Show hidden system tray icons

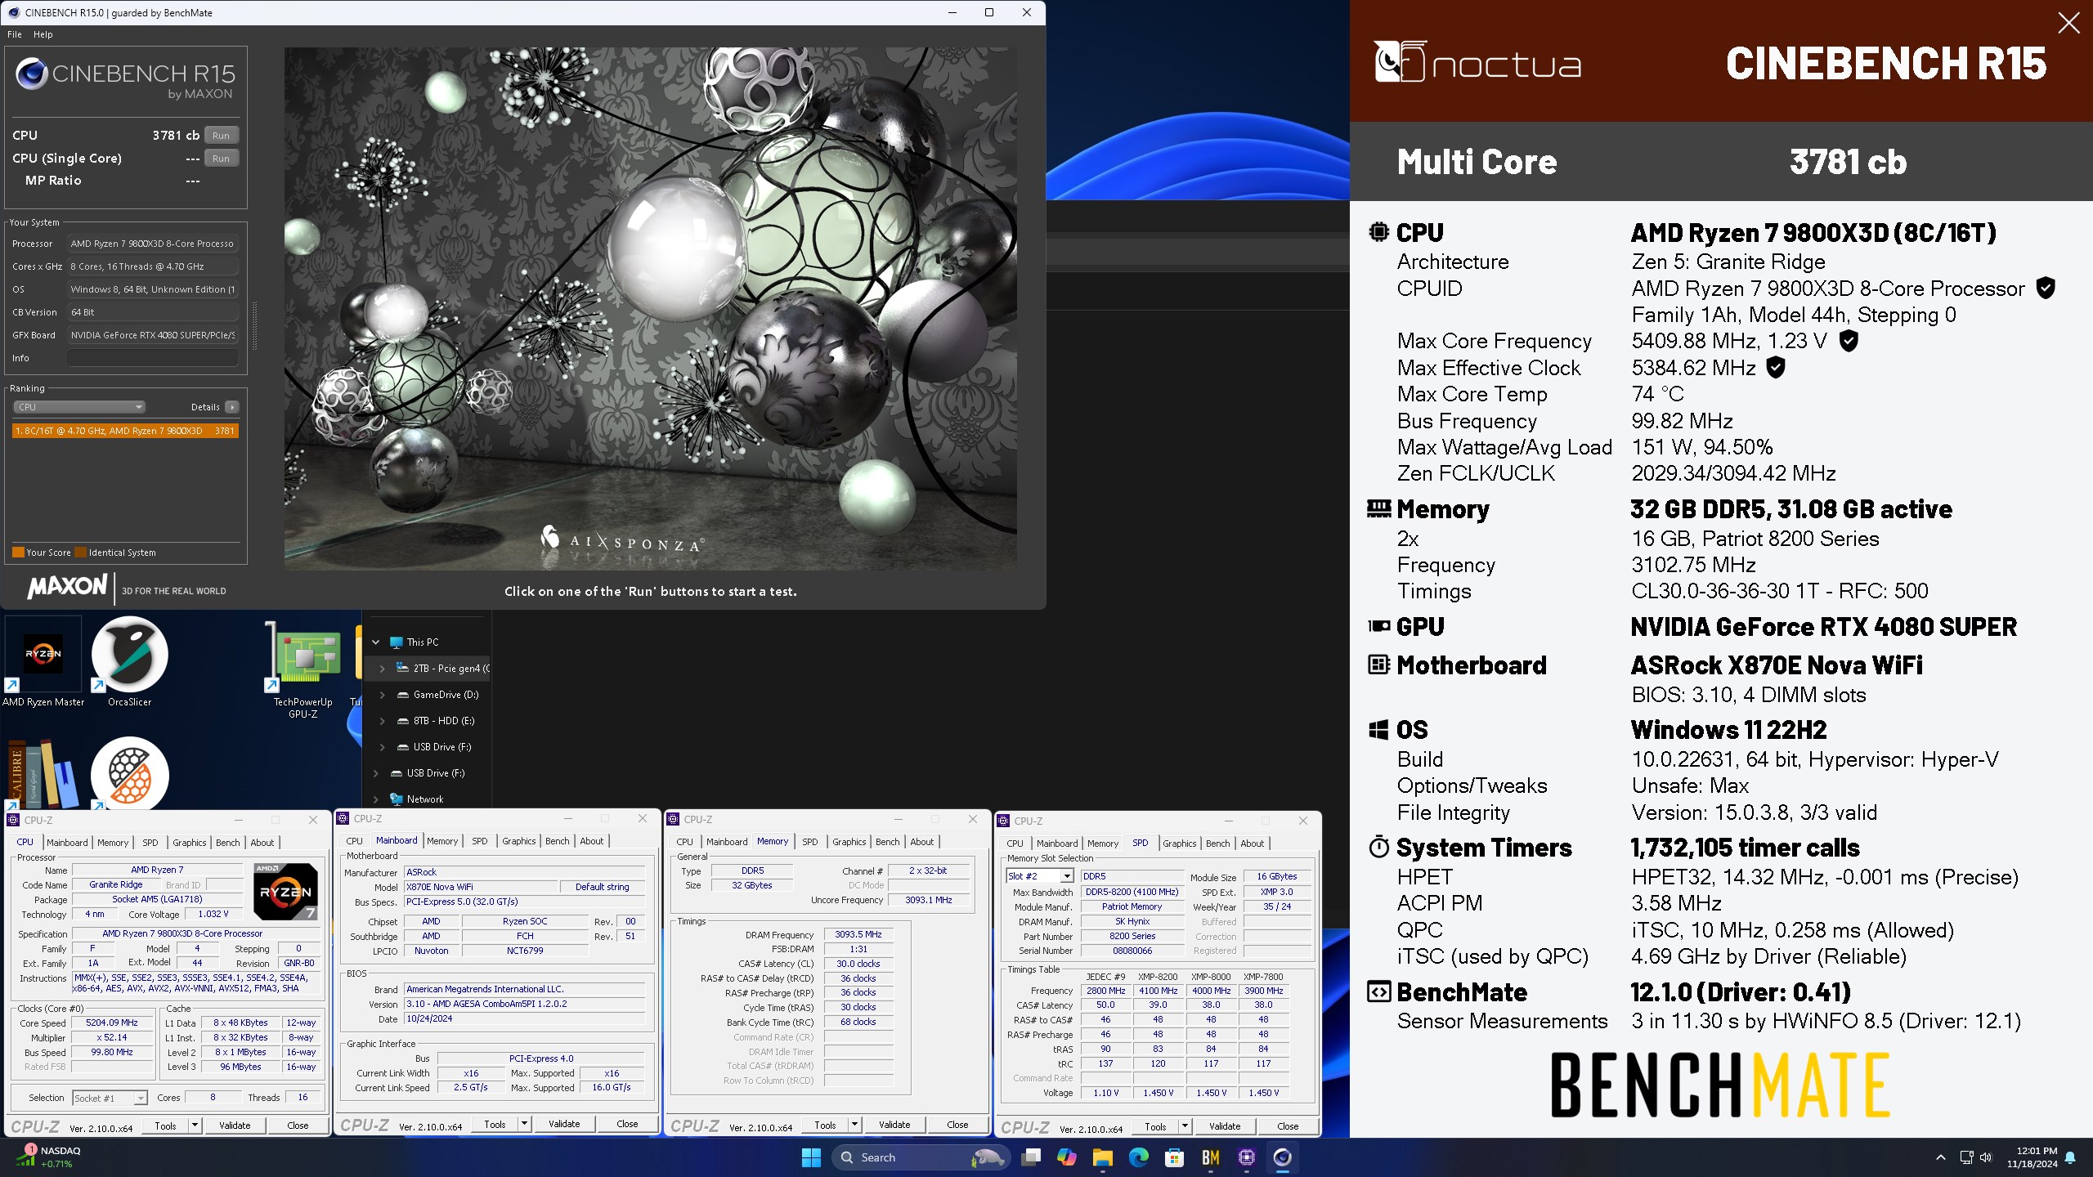[1941, 1157]
